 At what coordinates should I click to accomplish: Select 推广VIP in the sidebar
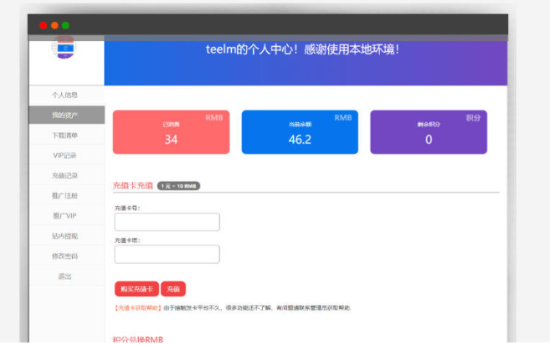tap(65, 215)
